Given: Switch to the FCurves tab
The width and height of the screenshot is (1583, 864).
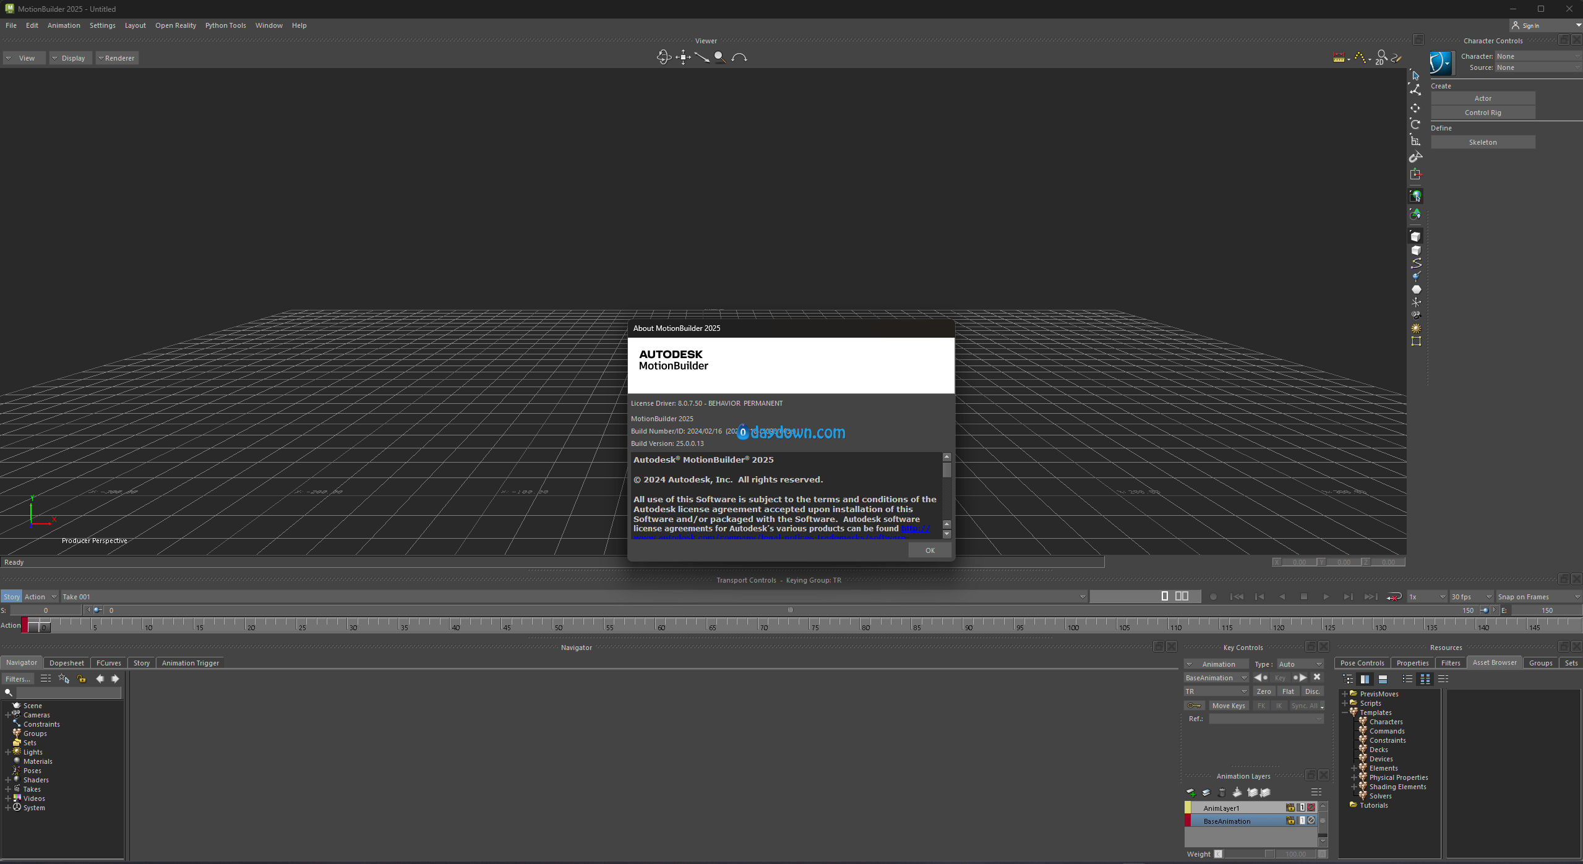Looking at the screenshot, I should pyautogui.click(x=108, y=663).
